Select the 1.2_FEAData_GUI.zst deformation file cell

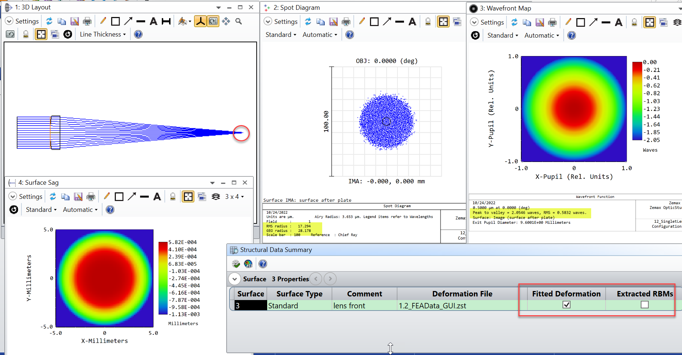pos(462,305)
